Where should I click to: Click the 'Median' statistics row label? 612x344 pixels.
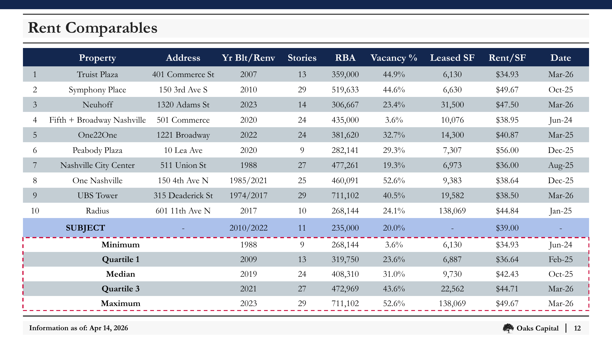pos(121,274)
